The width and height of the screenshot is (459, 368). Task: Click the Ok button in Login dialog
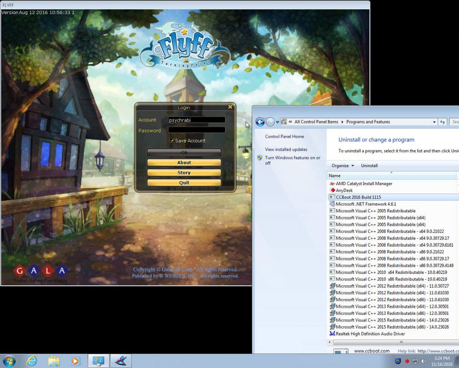tap(184, 152)
